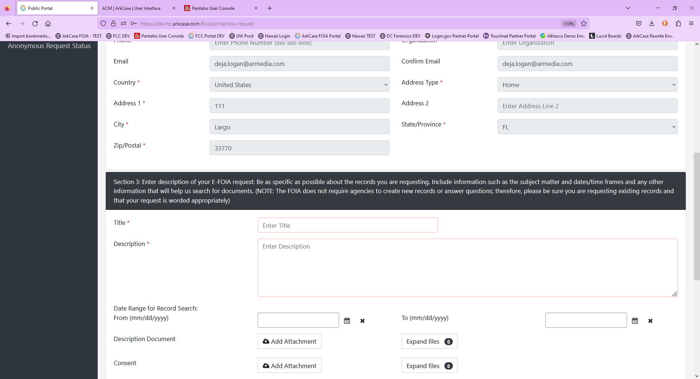Open the ArkCase Rewrite Env. bookmark
This screenshot has width=700, height=379.
(649, 36)
